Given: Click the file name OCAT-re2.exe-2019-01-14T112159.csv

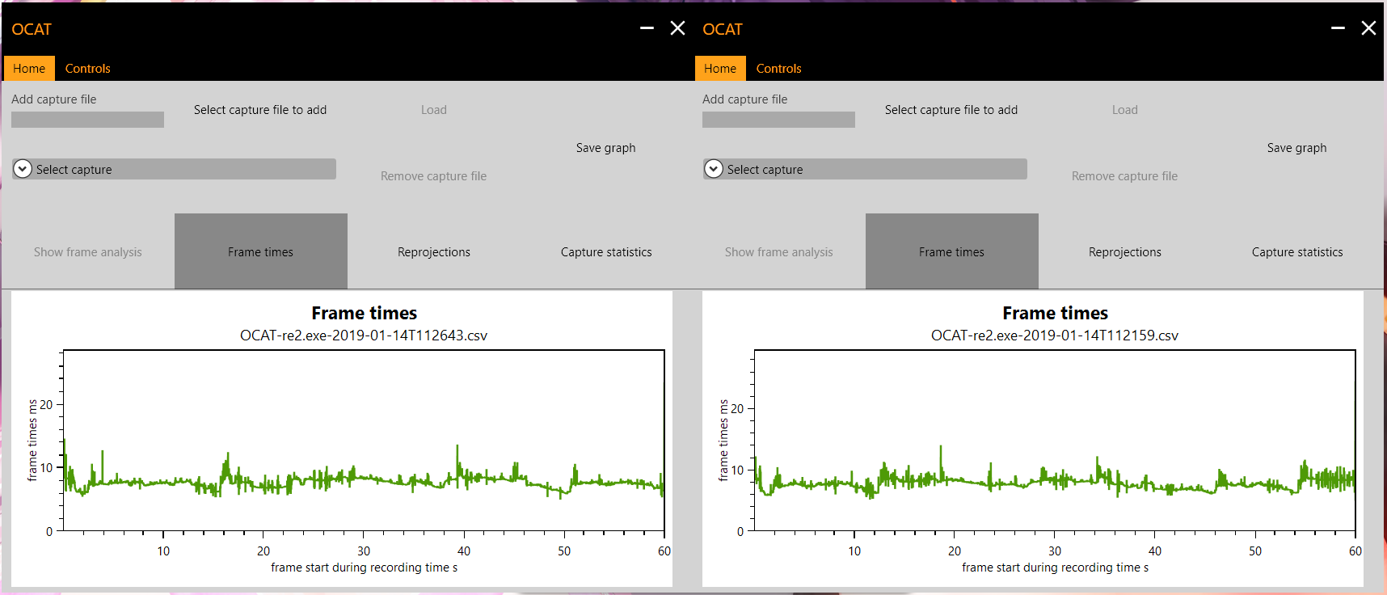Looking at the screenshot, I should pyautogui.click(x=1055, y=335).
